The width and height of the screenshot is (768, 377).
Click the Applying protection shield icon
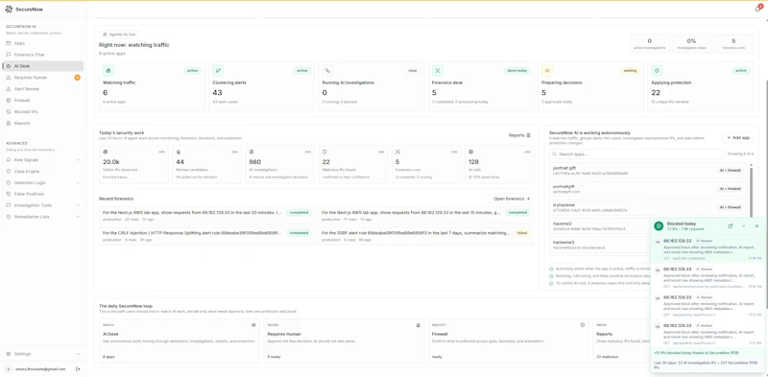[x=657, y=70]
